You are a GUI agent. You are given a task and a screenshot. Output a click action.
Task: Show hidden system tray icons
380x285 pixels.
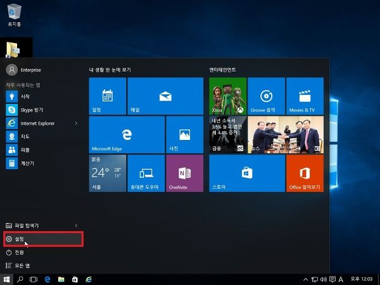pyautogui.click(x=306, y=279)
